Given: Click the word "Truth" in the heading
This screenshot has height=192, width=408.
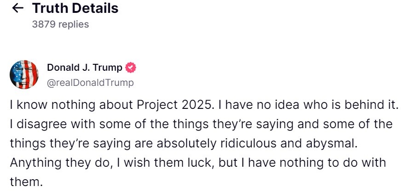Looking at the screenshot, I should (x=49, y=8).
